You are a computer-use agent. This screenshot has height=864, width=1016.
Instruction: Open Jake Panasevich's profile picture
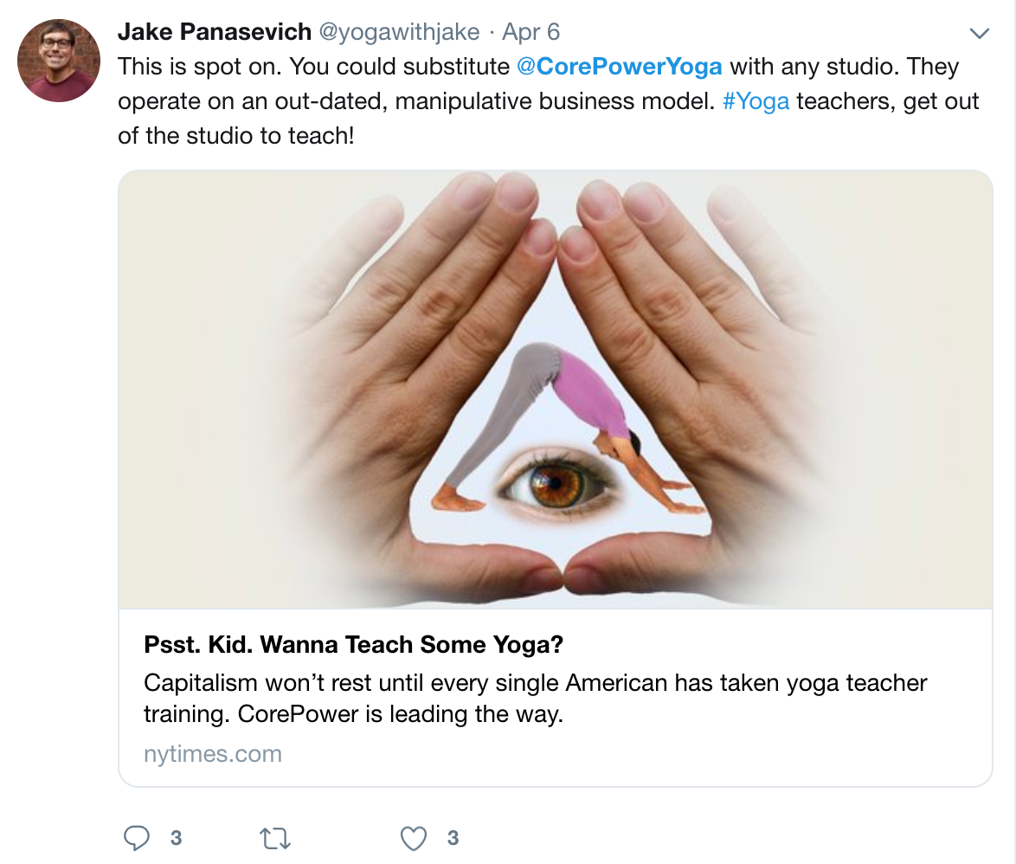[59, 61]
